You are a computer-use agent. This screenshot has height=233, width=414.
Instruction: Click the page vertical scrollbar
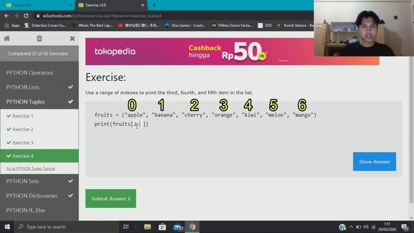pos(411,129)
